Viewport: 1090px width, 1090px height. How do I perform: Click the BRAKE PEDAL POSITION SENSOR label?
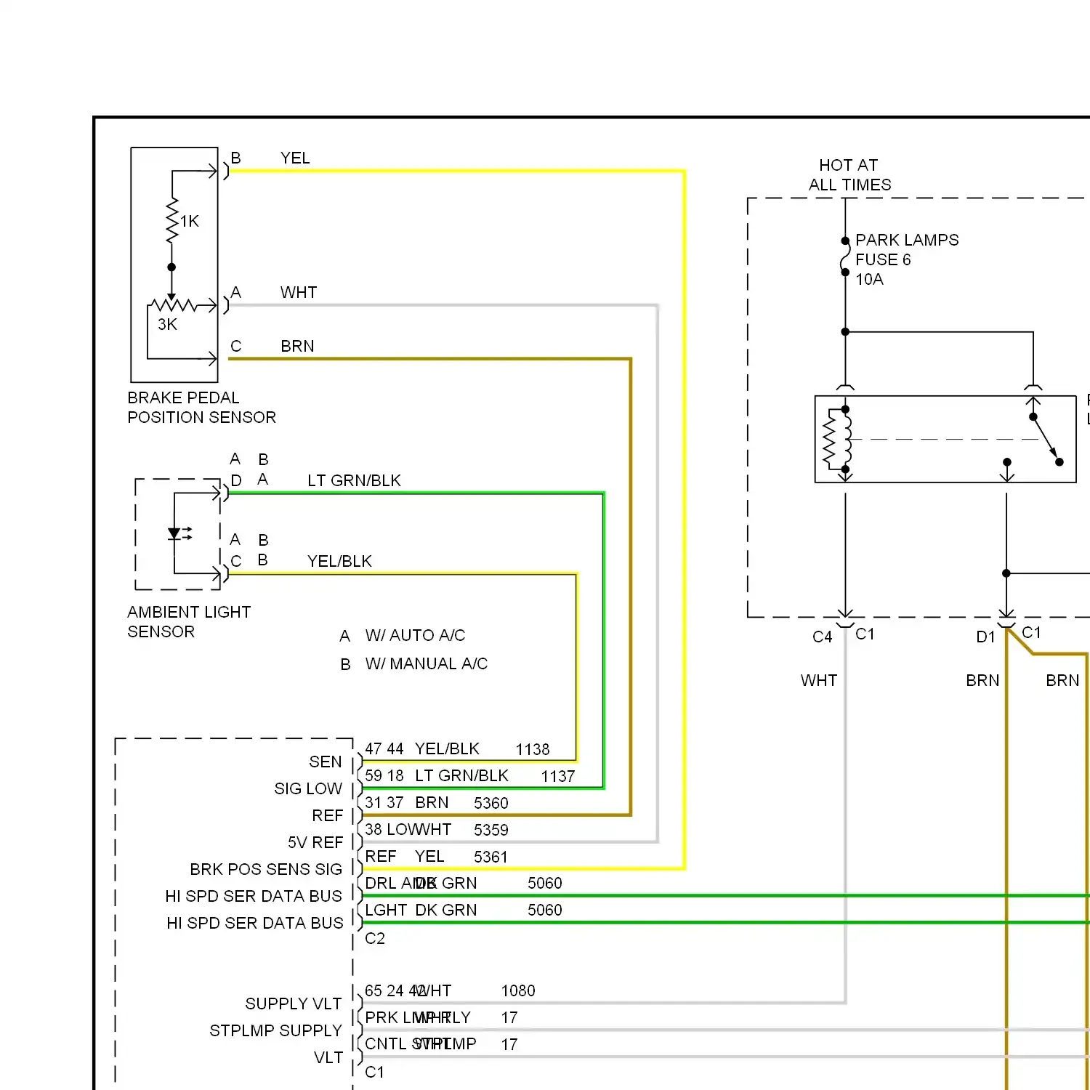(x=201, y=408)
